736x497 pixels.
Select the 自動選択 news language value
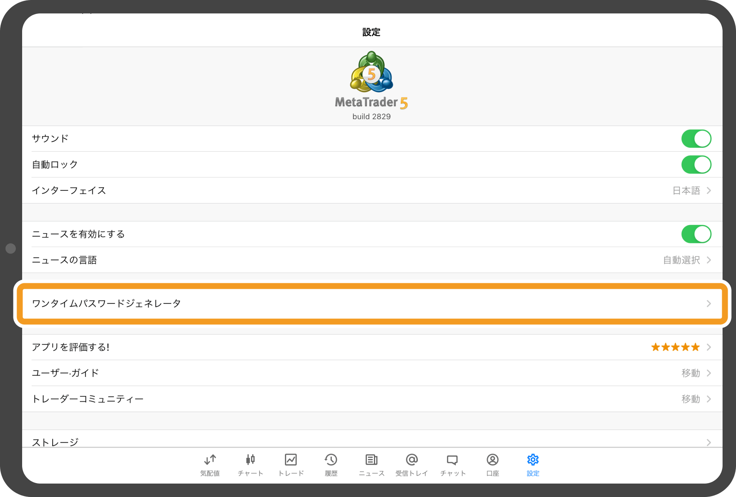pos(681,260)
